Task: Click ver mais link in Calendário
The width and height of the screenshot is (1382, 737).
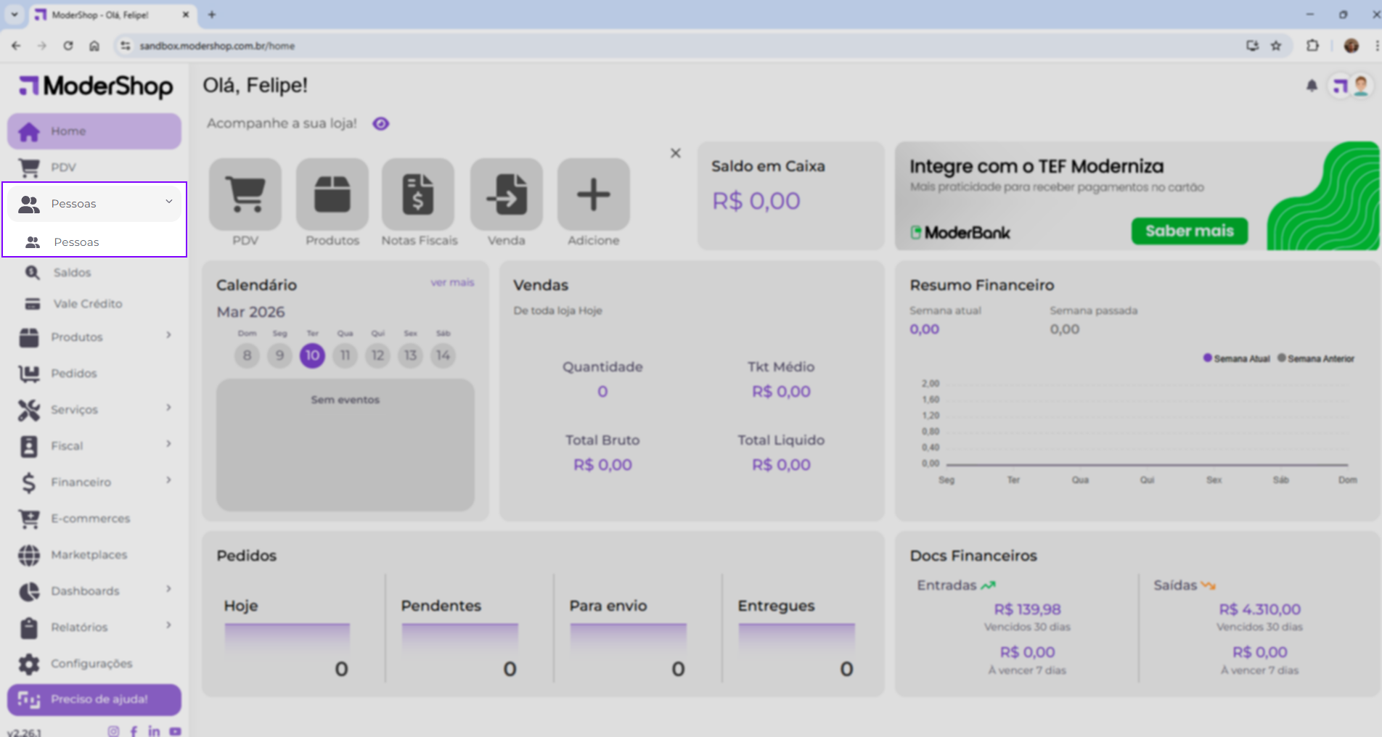Action: pos(451,283)
